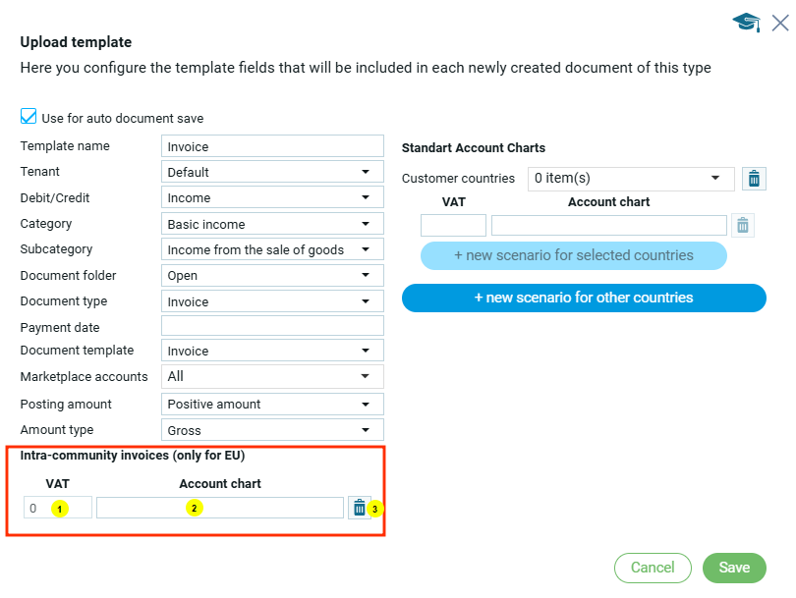Click the Template name input field

[x=272, y=146]
